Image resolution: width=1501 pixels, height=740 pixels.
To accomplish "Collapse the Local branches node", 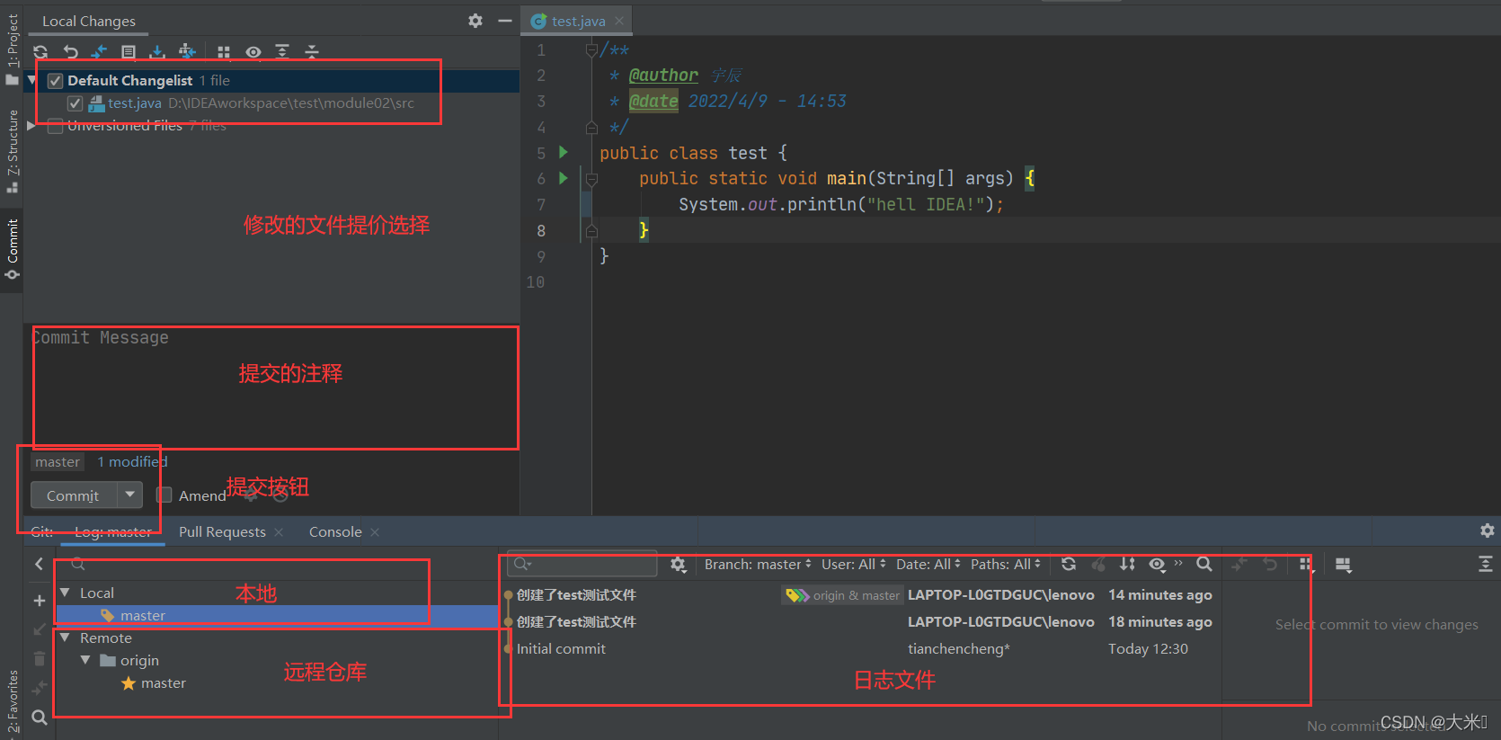I will [x=65, y=593].
